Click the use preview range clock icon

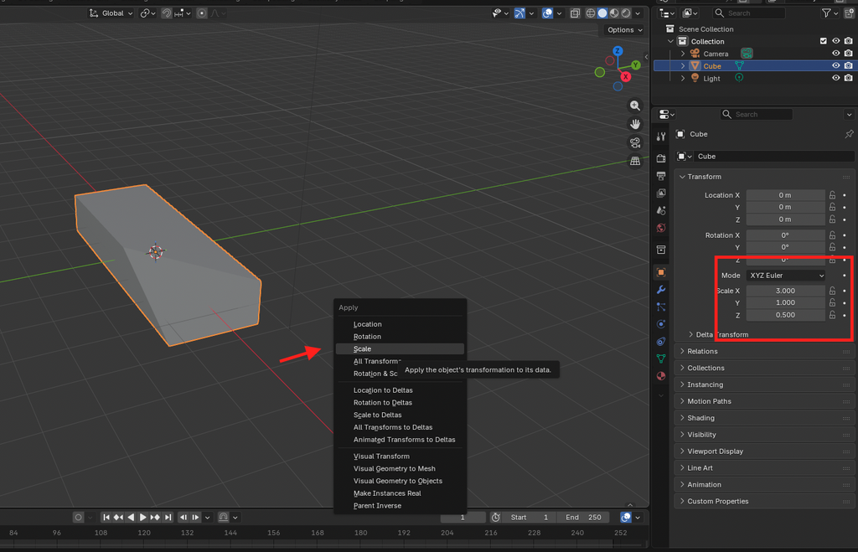(x=496, y=517)
